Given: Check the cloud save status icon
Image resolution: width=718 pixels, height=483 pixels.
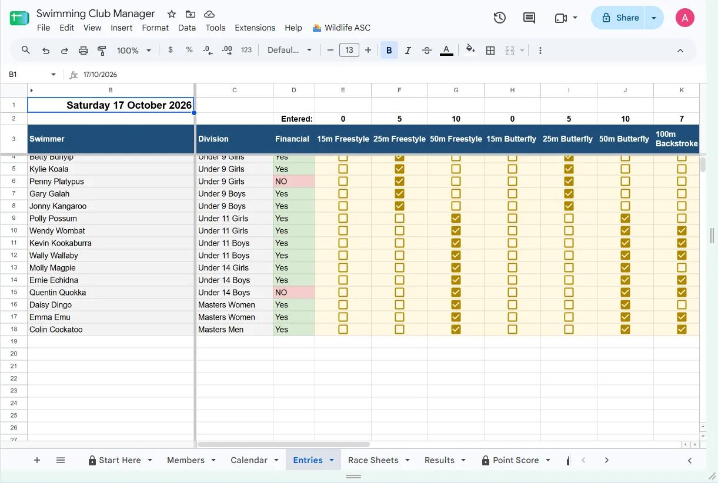Looking at the screenshot, I should coord(209,14).
